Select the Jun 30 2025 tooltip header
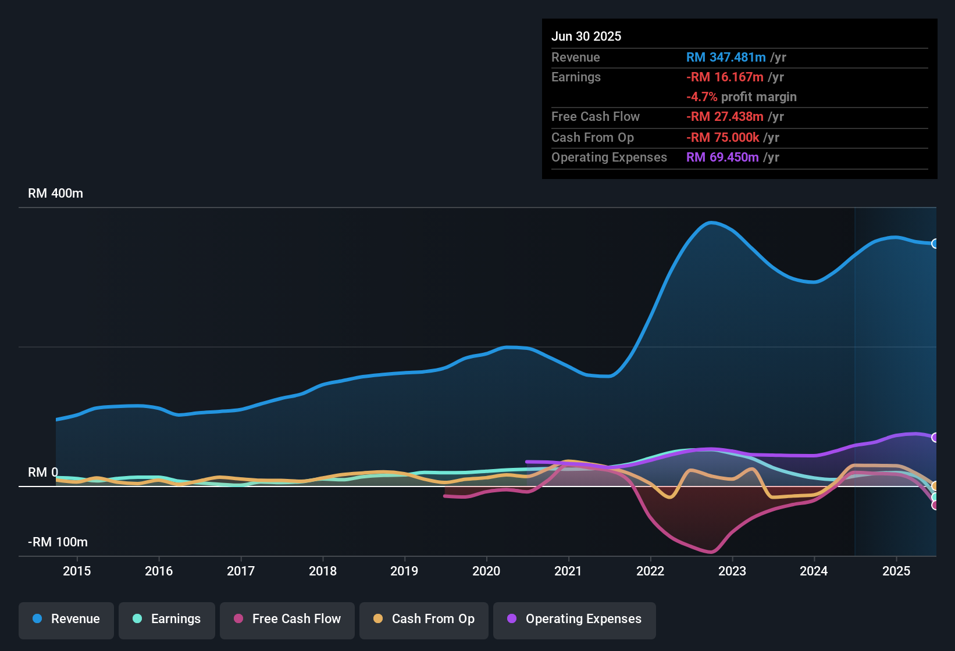This screenshot has width=955, height=651. pyautogui.click(x=586, y=36)
